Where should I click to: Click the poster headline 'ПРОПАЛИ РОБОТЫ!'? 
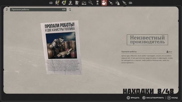click(59, 25)
